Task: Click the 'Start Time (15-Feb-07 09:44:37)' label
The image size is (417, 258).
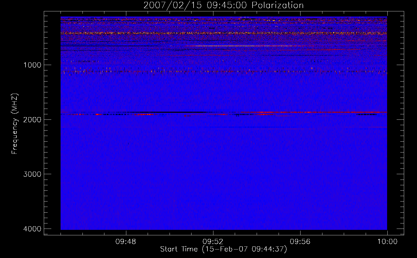Action: pos(223,249)
